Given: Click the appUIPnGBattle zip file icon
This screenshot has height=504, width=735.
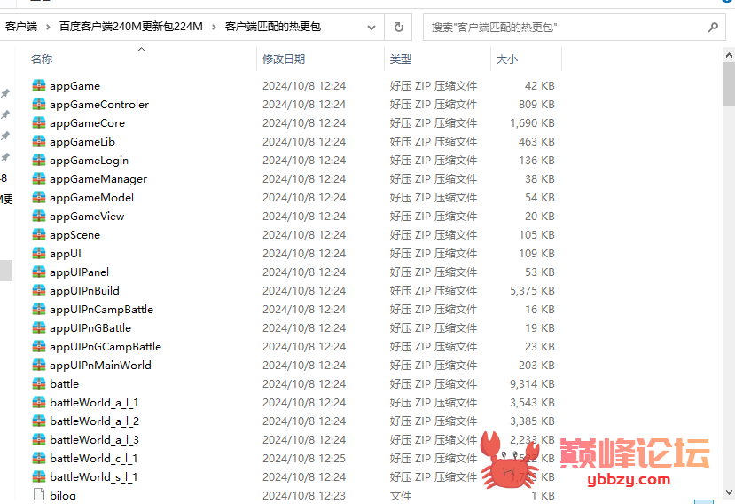Looking at the screenshot, I should [x=39, y=327].
